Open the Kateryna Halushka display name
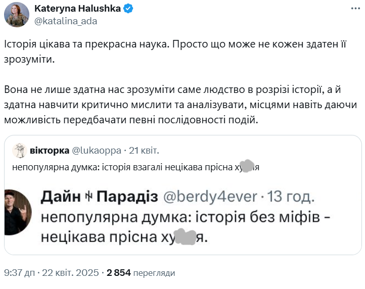This screenshot has height=289, width=365. (78, 9)
